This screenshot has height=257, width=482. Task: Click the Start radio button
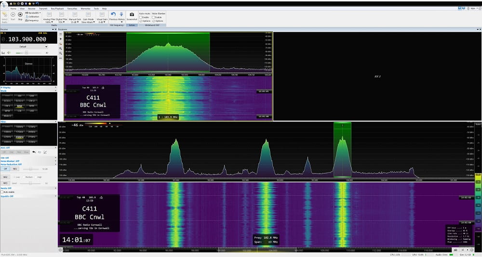(x=13, y=15)
